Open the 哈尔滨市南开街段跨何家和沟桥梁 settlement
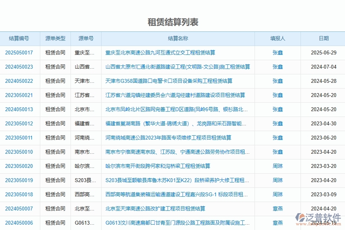Screen dimensions: 345x230 point(159,166)
